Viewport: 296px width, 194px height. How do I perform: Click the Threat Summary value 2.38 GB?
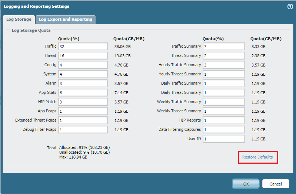click(259, 56)
